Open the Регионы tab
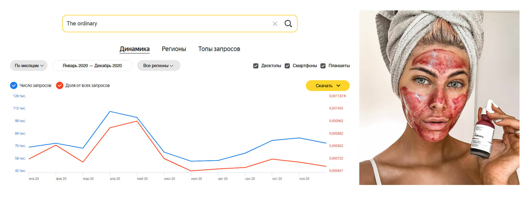The height and width of the screenshot is (197, 527). (174, 49)
